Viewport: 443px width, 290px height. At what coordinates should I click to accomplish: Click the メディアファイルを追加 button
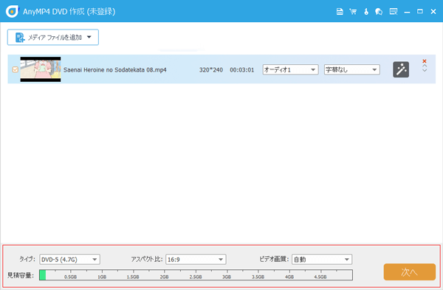coord(53,38)
